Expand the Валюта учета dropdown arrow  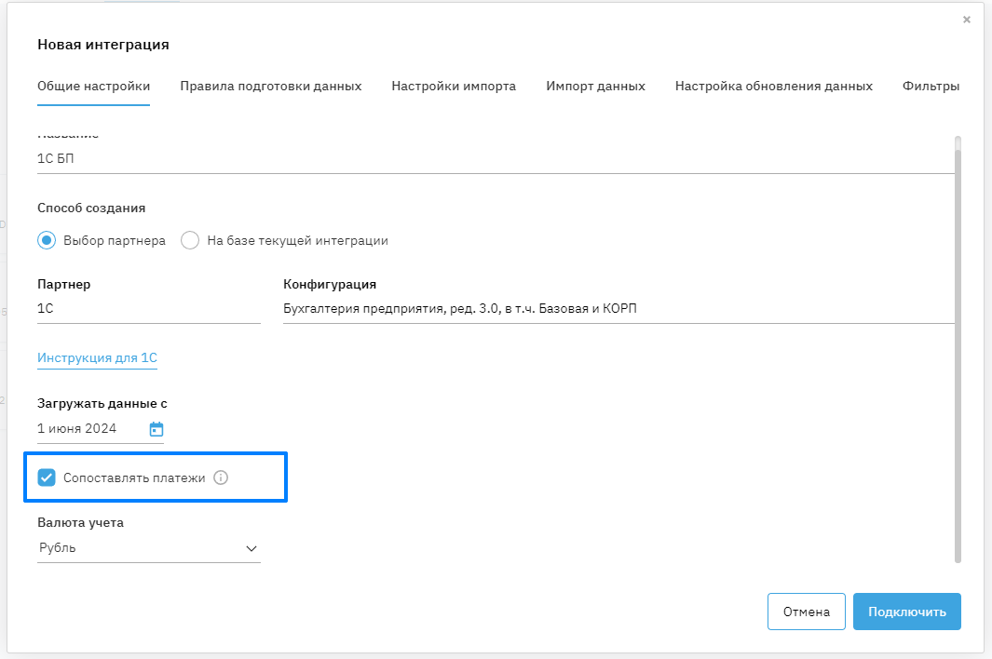251,548
